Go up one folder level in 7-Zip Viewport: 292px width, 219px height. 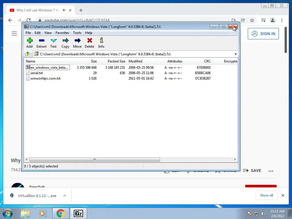click(27, 54)
